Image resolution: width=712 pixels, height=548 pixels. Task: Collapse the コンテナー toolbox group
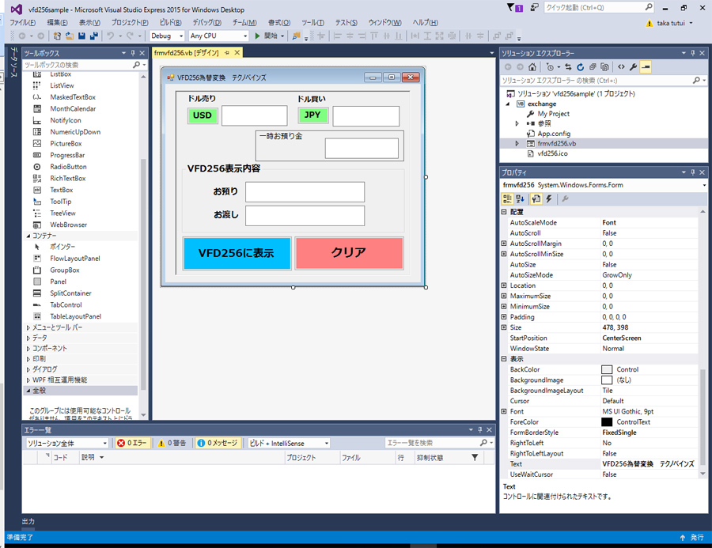(x=28, y=236)
